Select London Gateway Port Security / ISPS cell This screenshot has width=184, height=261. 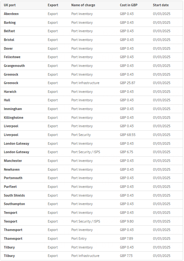[x=85, y=152]
